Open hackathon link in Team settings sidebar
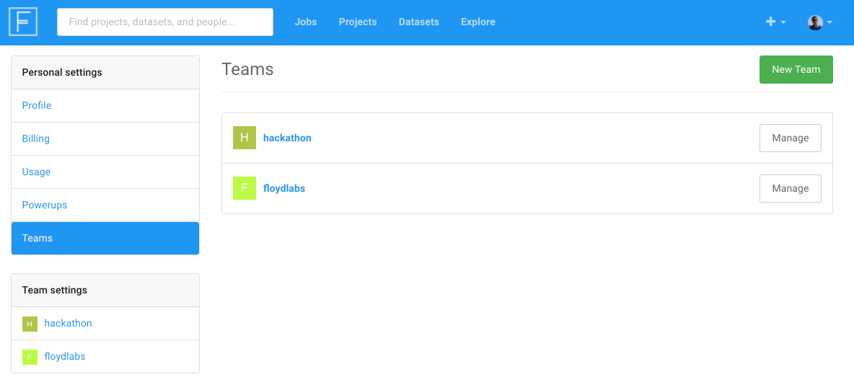 pos(68,324)
